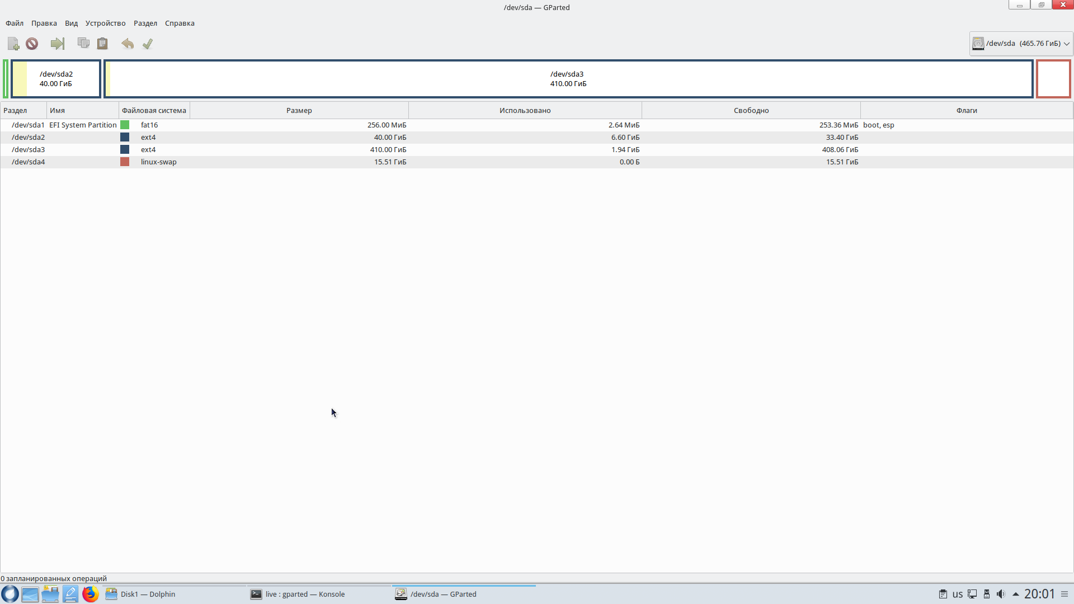Click the boot, esp flags cell
Image resolution: width=1074 pixels, height=604 pixels.
point(879,125)
